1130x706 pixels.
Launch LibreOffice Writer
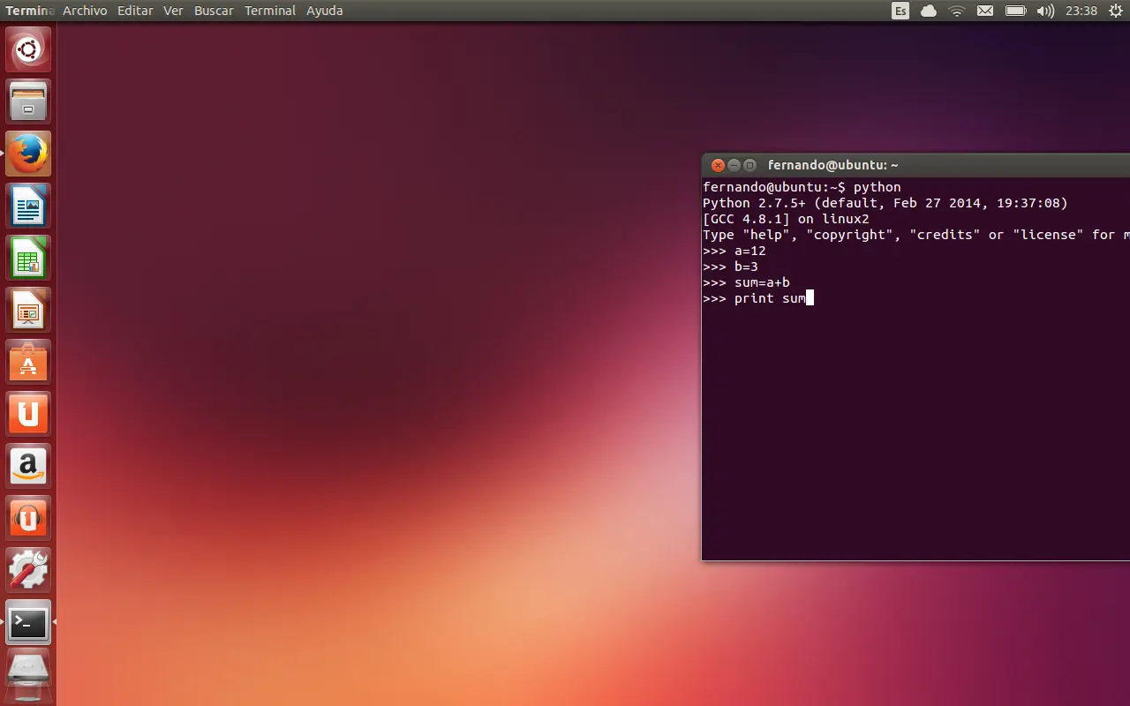(x=28, y=206)
